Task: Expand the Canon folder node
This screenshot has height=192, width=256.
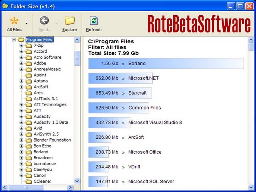Action: (x=21, y=176)
